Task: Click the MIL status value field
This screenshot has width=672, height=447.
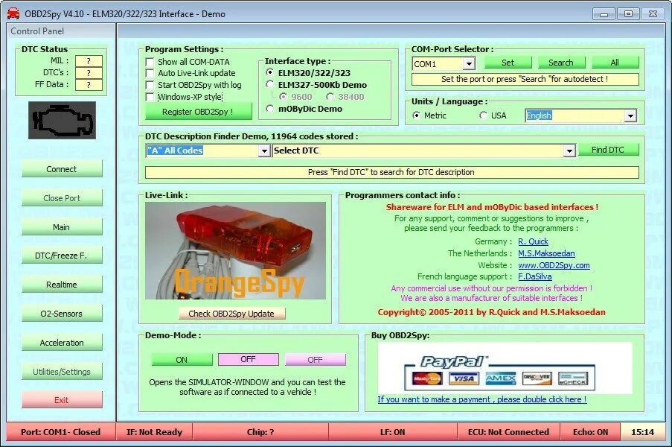Action: [x=89, y=61]
